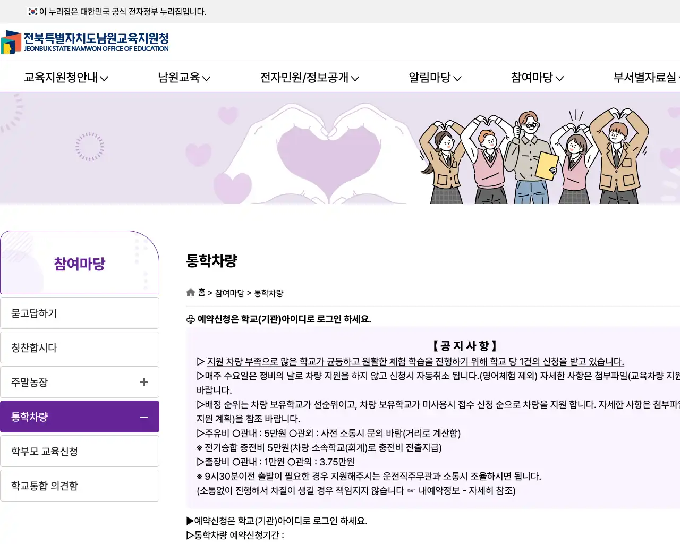Click 학교통합 의견함 sidebar link
This screenshot has height=544, width=680.
[x=80, y=486]
